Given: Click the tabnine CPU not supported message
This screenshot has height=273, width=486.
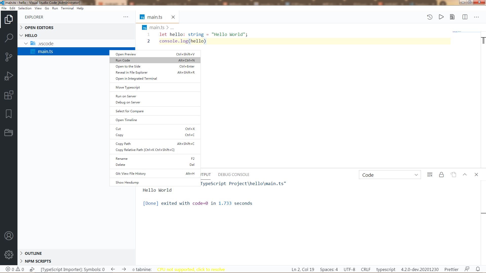Looking at the screenshot, I should [191, 269].
